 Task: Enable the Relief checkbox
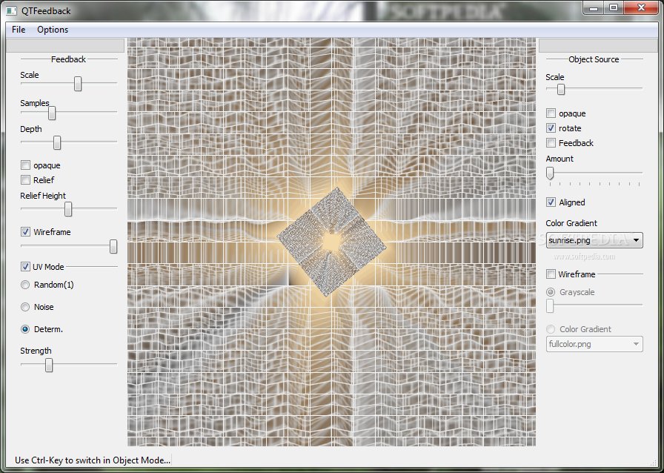pos(25,180)
